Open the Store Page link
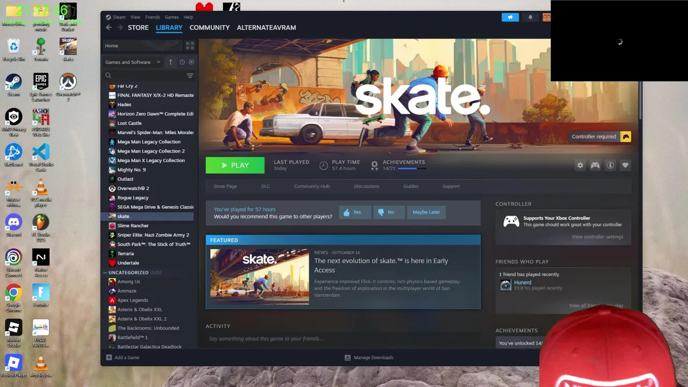 tap(225, 186)
